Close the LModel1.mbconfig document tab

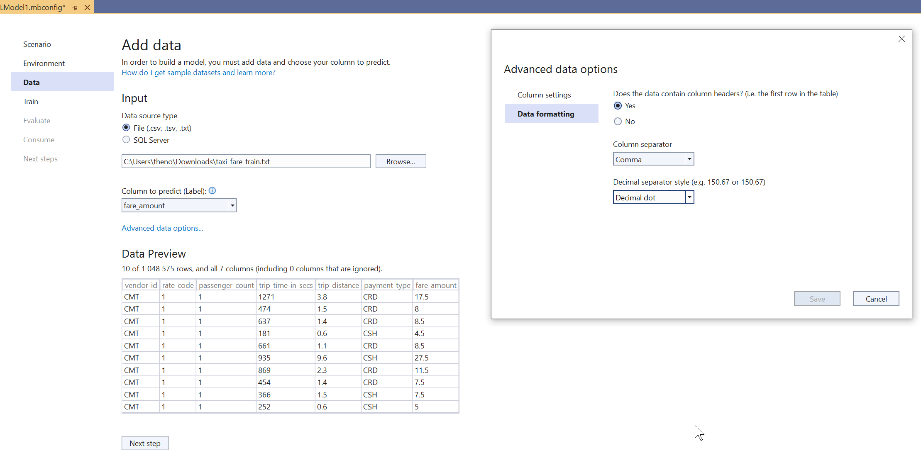tap(87, 7)
